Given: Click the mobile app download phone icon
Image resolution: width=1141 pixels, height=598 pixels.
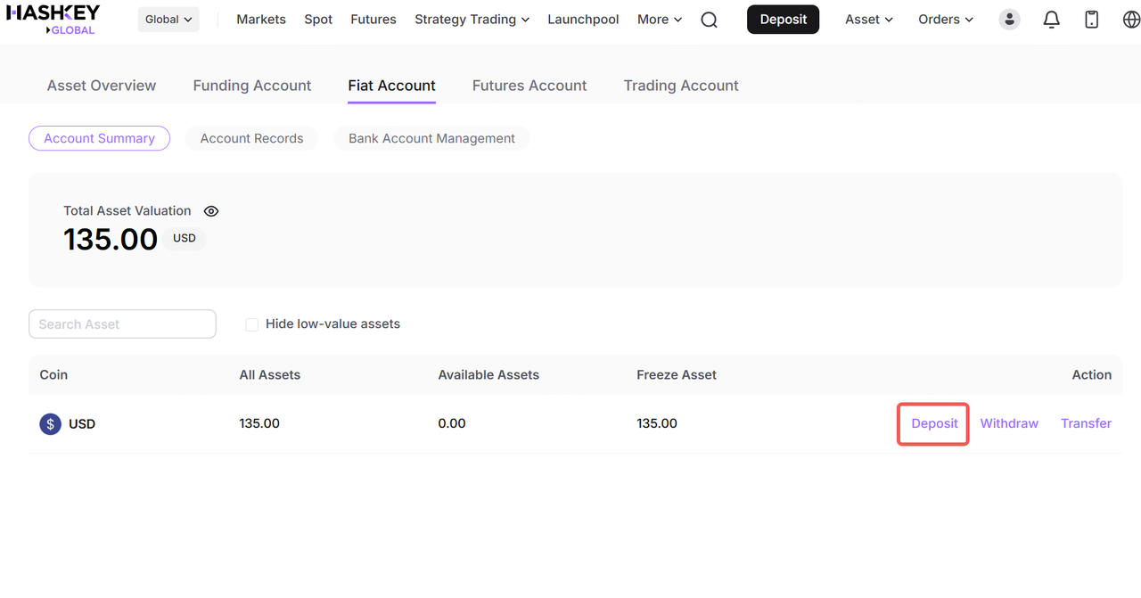Looking at the screenshot, I should pos(1091,20).
